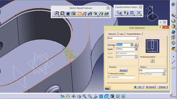This screenshot has height=99, width=177.
Task: Open the diameter tolerance dialog icon
Action: click(136, 45)
